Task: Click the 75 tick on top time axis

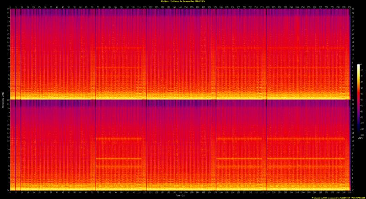Action: tap(98, 7)
